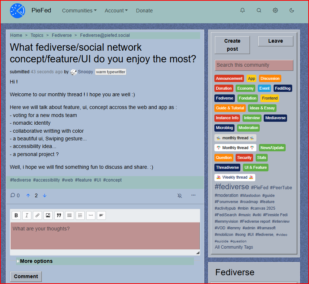Open post more-actions ellipsis menu
Viewport: 309px width, 284px height.
click(x=193, y=195)
